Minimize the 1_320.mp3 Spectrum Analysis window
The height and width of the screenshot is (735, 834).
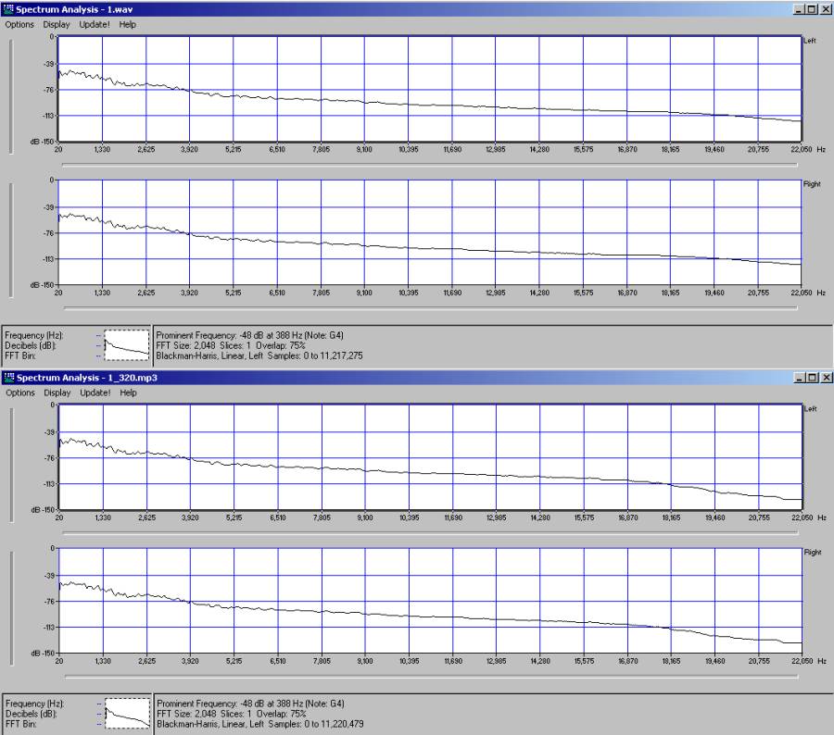(x=800, y=378)
